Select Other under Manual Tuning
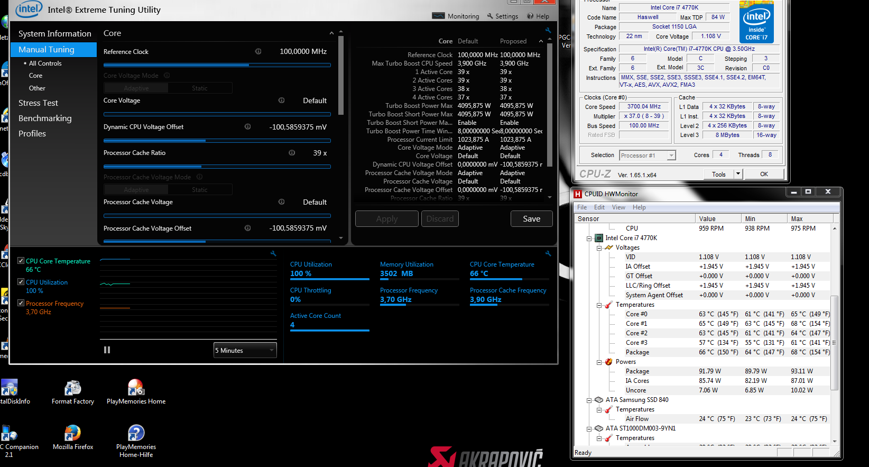 tap(37, 88)
